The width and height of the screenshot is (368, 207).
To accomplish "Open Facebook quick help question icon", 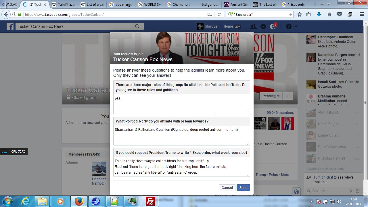I will (289, 26).
